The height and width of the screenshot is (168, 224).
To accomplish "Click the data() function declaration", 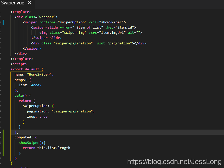I will tap(23, 96).
